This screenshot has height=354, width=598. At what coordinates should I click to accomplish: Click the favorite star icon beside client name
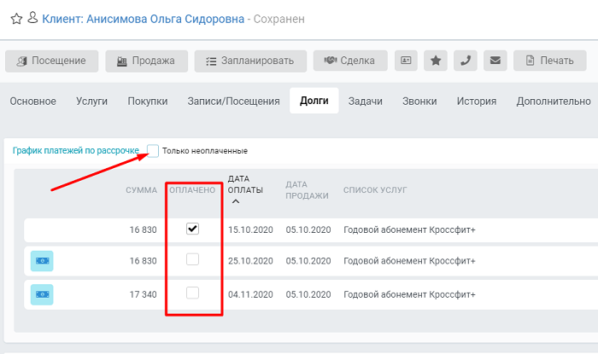point(16,19)
